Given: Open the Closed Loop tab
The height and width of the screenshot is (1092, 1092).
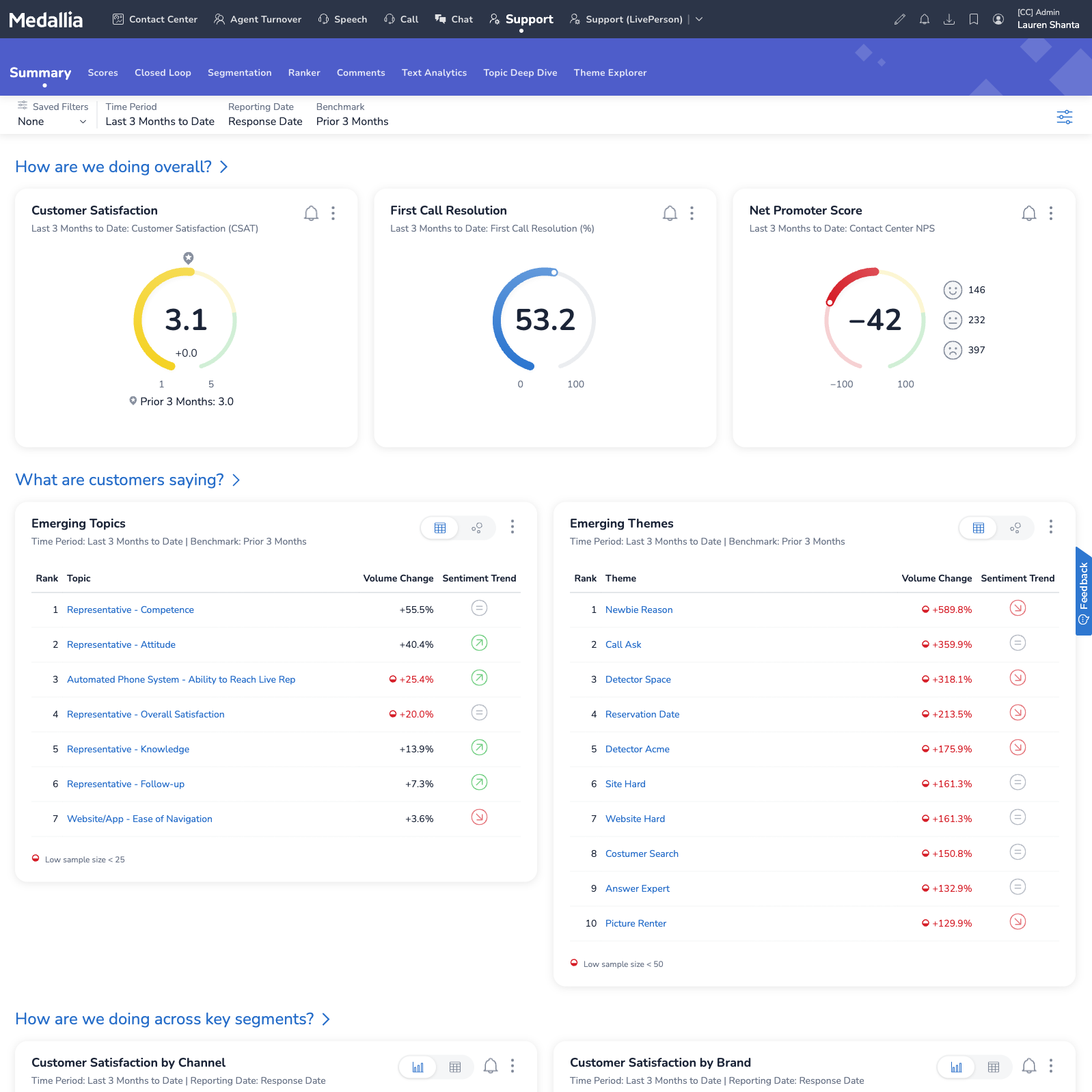Looking at the screenshot, I should pos(163,72).
